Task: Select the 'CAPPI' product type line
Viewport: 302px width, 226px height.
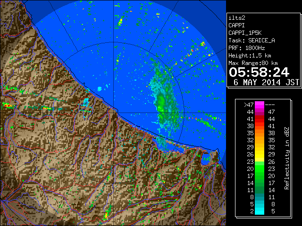Action: coord(236,25)
